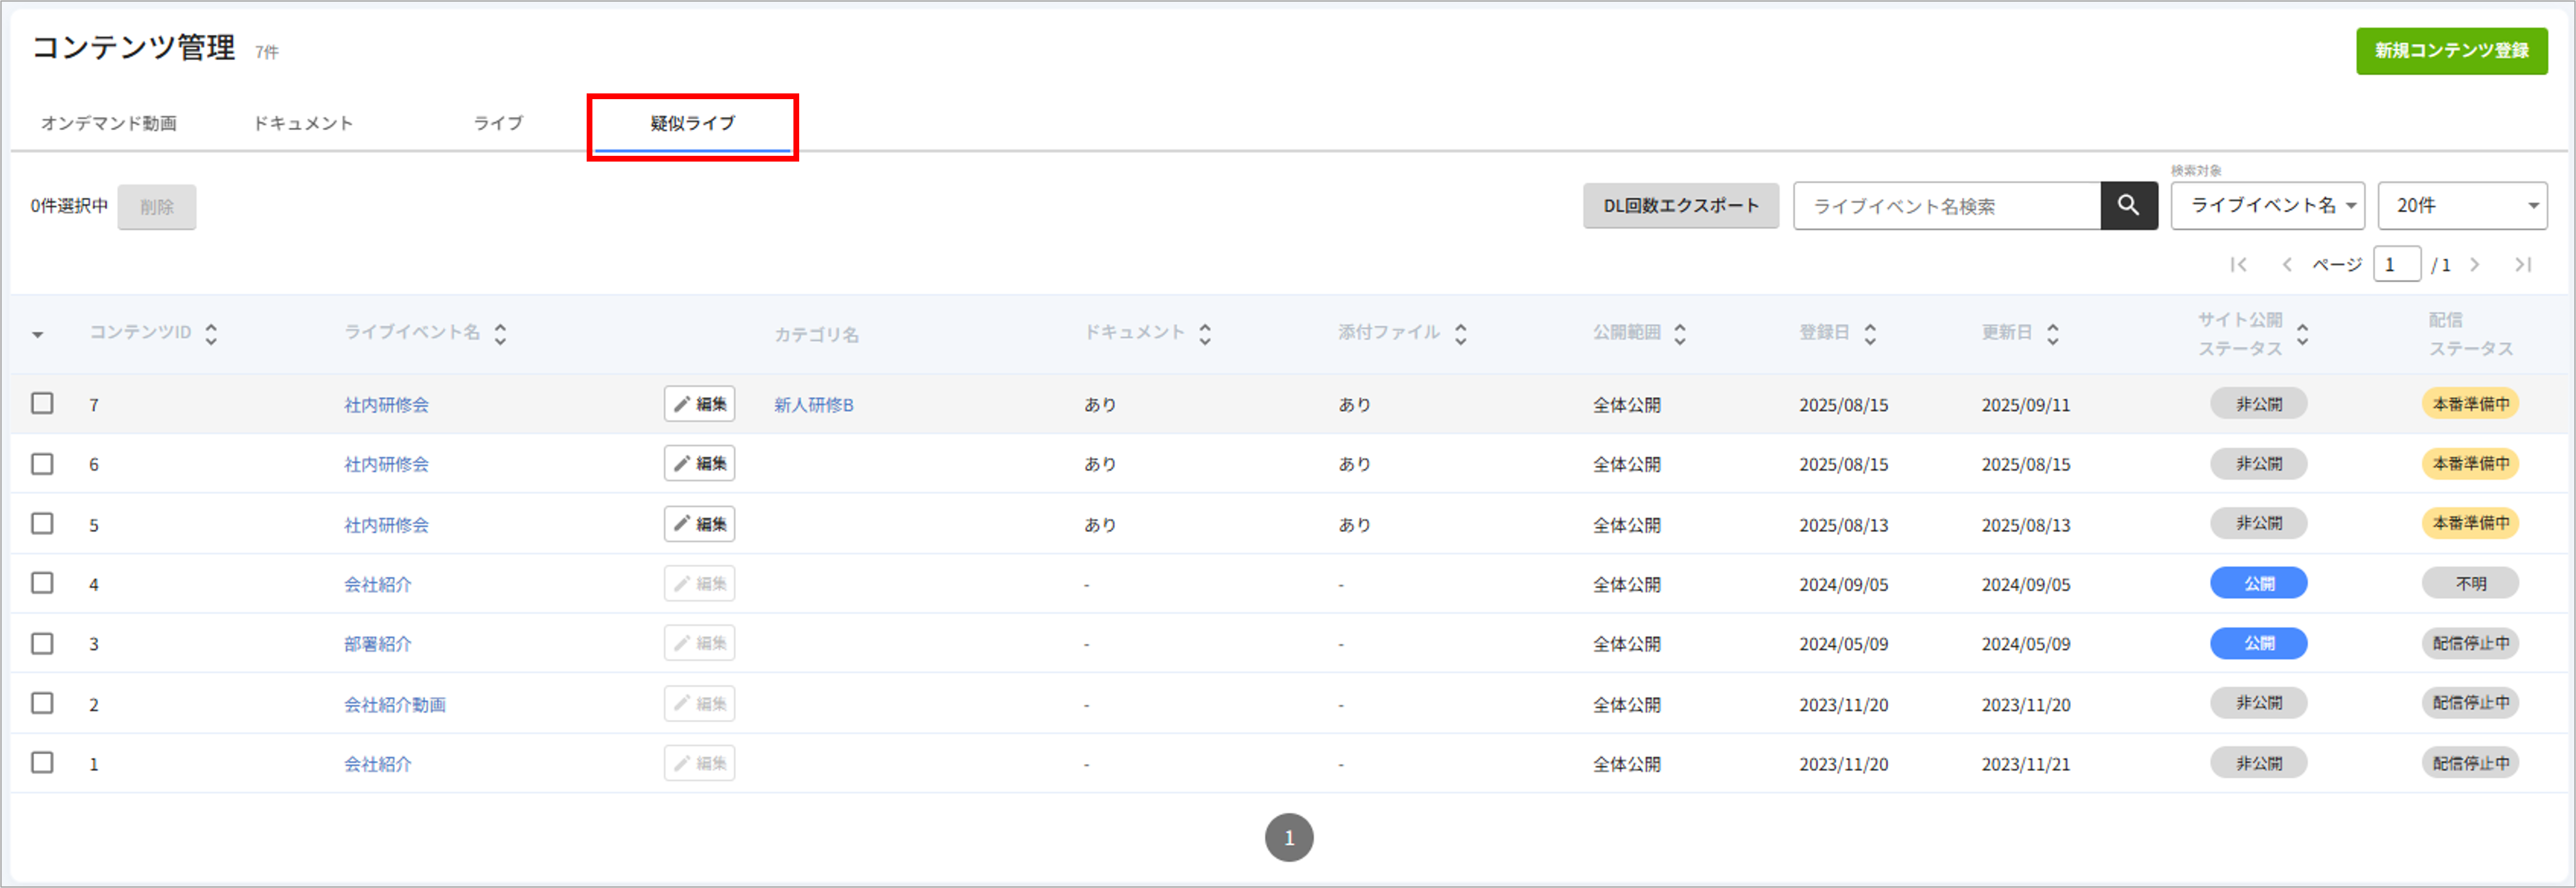This screenshot has height=888, width=2576.
Task: Sort by コンテンツID column arrows
Action: point(211,334)
